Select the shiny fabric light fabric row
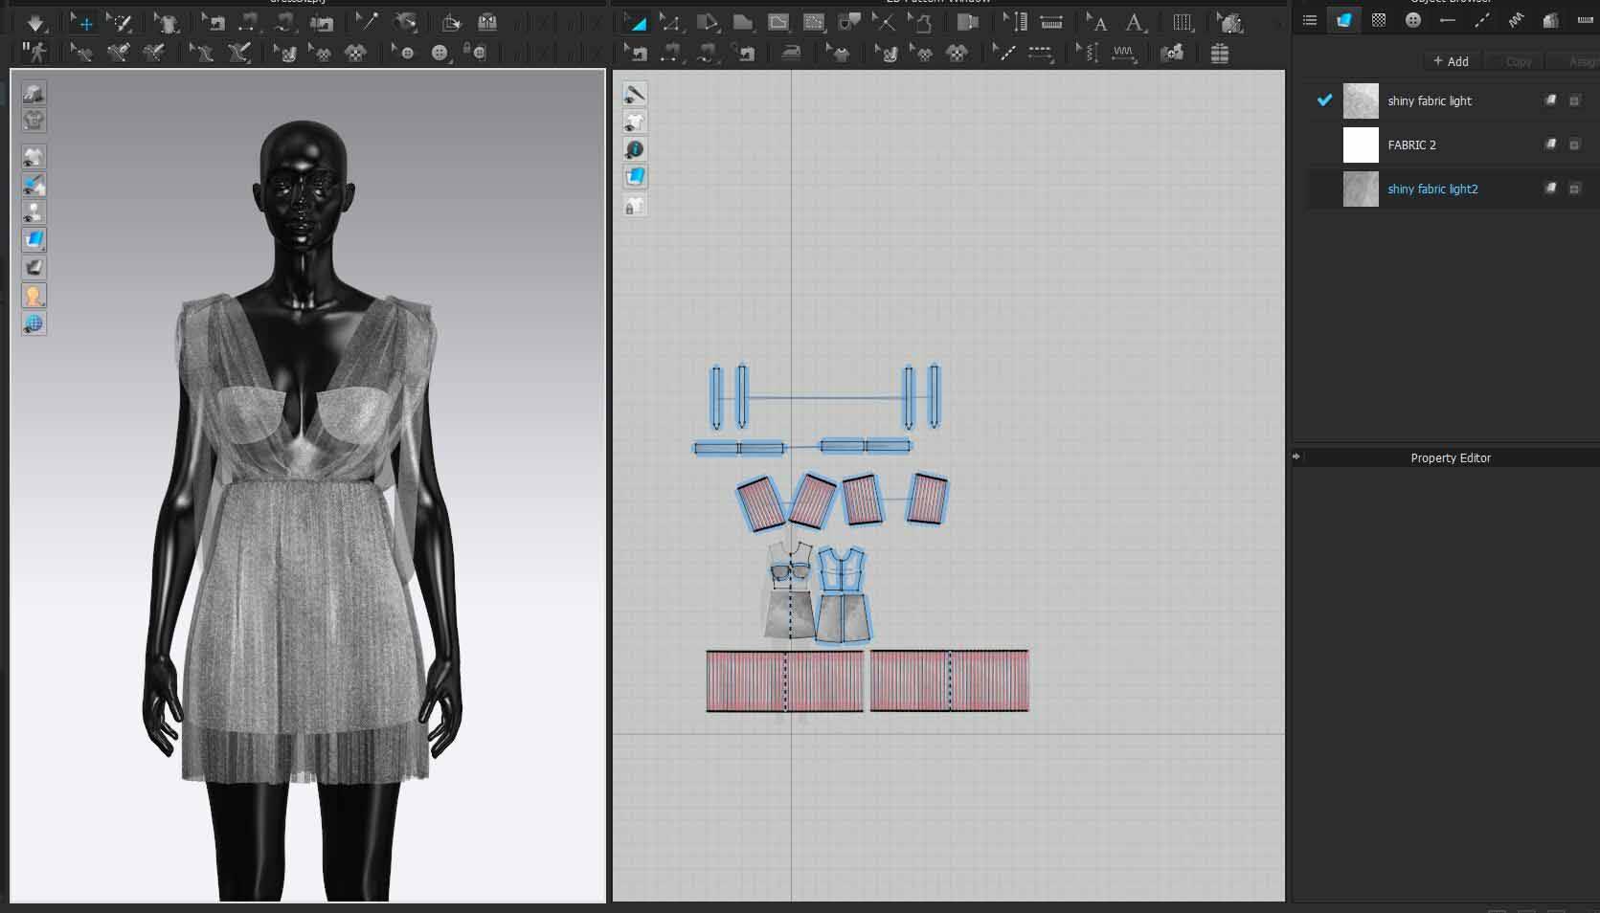Viewport: 1600px width, 913px height. [1454, 100]
